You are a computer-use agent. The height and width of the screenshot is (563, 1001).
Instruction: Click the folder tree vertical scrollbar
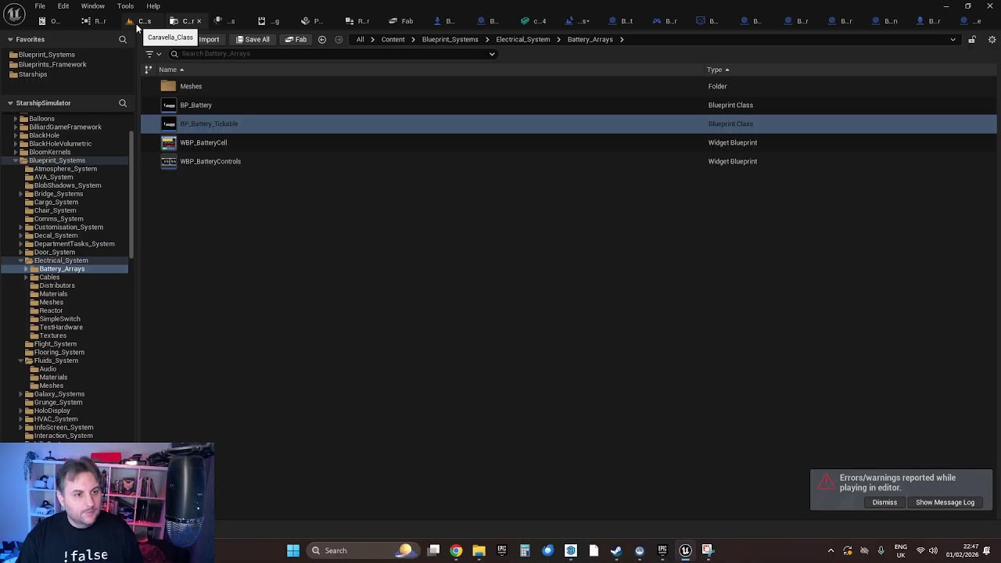(131, 195)
